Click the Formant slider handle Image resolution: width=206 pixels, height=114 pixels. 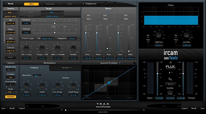pyautogui.click(x=55, y=33)
